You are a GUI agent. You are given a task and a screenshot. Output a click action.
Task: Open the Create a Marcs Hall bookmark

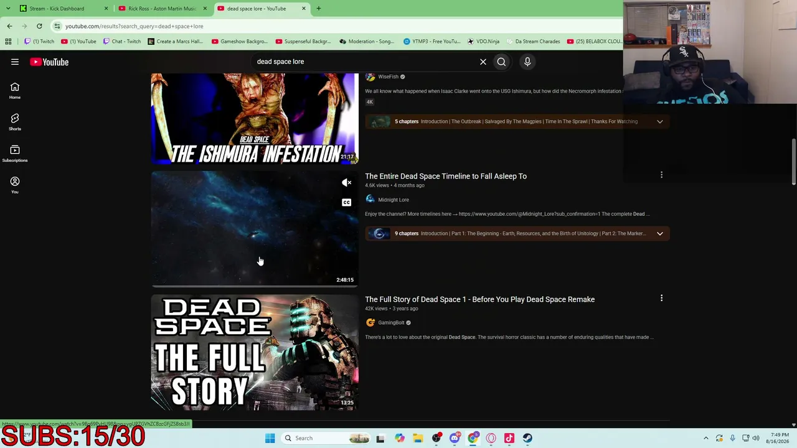pos(175,41)
